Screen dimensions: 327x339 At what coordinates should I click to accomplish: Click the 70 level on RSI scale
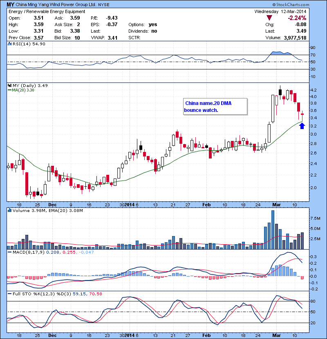[313, 55]
